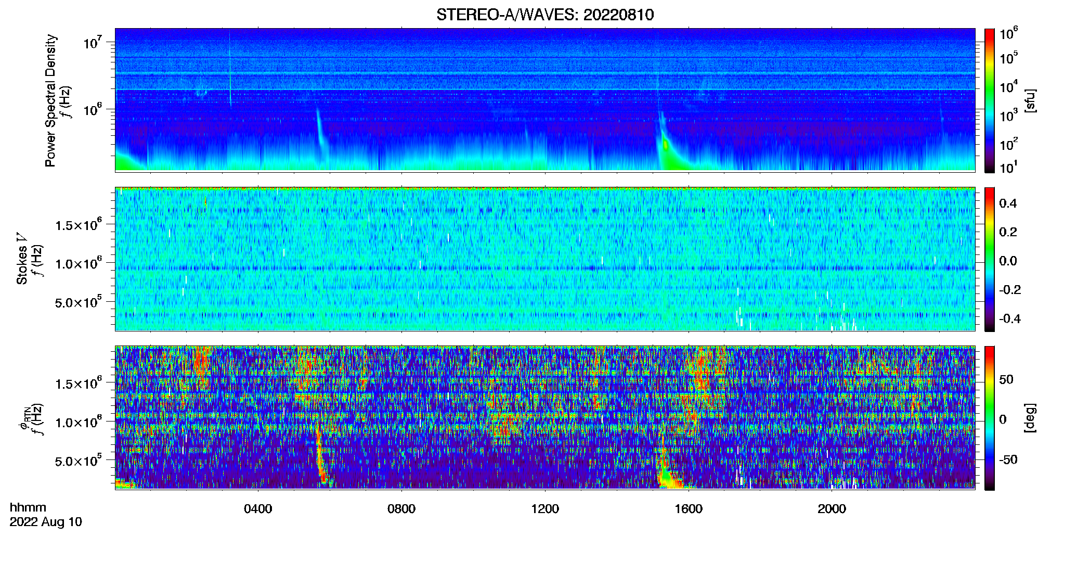Click the 0400 time tick label

258,508
